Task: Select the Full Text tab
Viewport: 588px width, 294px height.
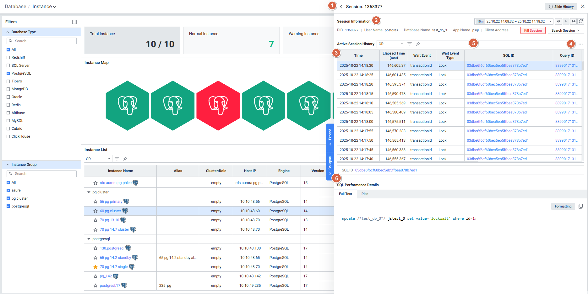Action: tap(345, 194)
